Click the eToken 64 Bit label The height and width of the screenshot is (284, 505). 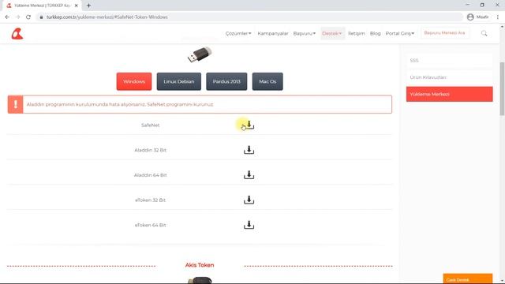pyautogui.click(x=151, y=225)
